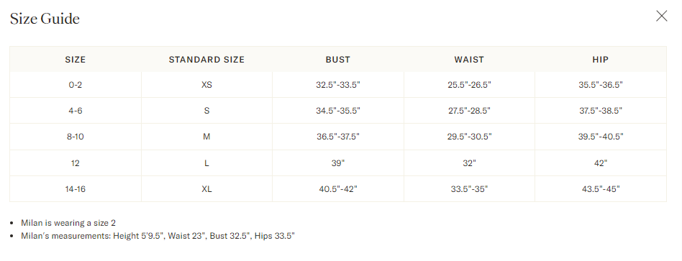This screenshot has height=261, width=682.
Task: Click the 14-16 size cell
Action: click(76, 189)
